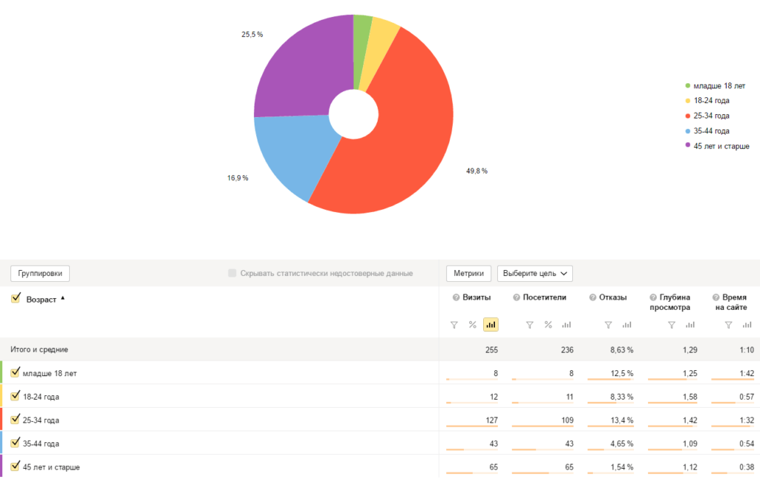Open filter for Глубина просмотра column

pos(671,325)
